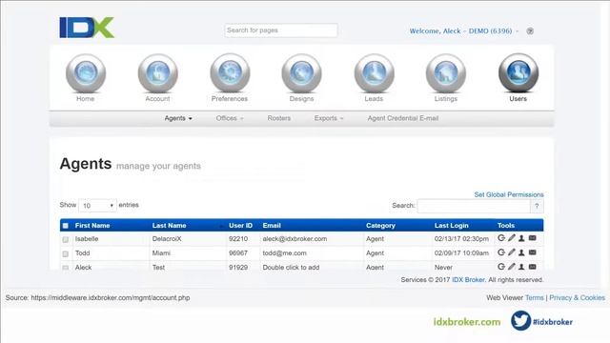This screenshot has width=610, height=343.
Task: Click the pencil edit icon for Aleck
Action: pyautogui.click(x=512, y=267)
